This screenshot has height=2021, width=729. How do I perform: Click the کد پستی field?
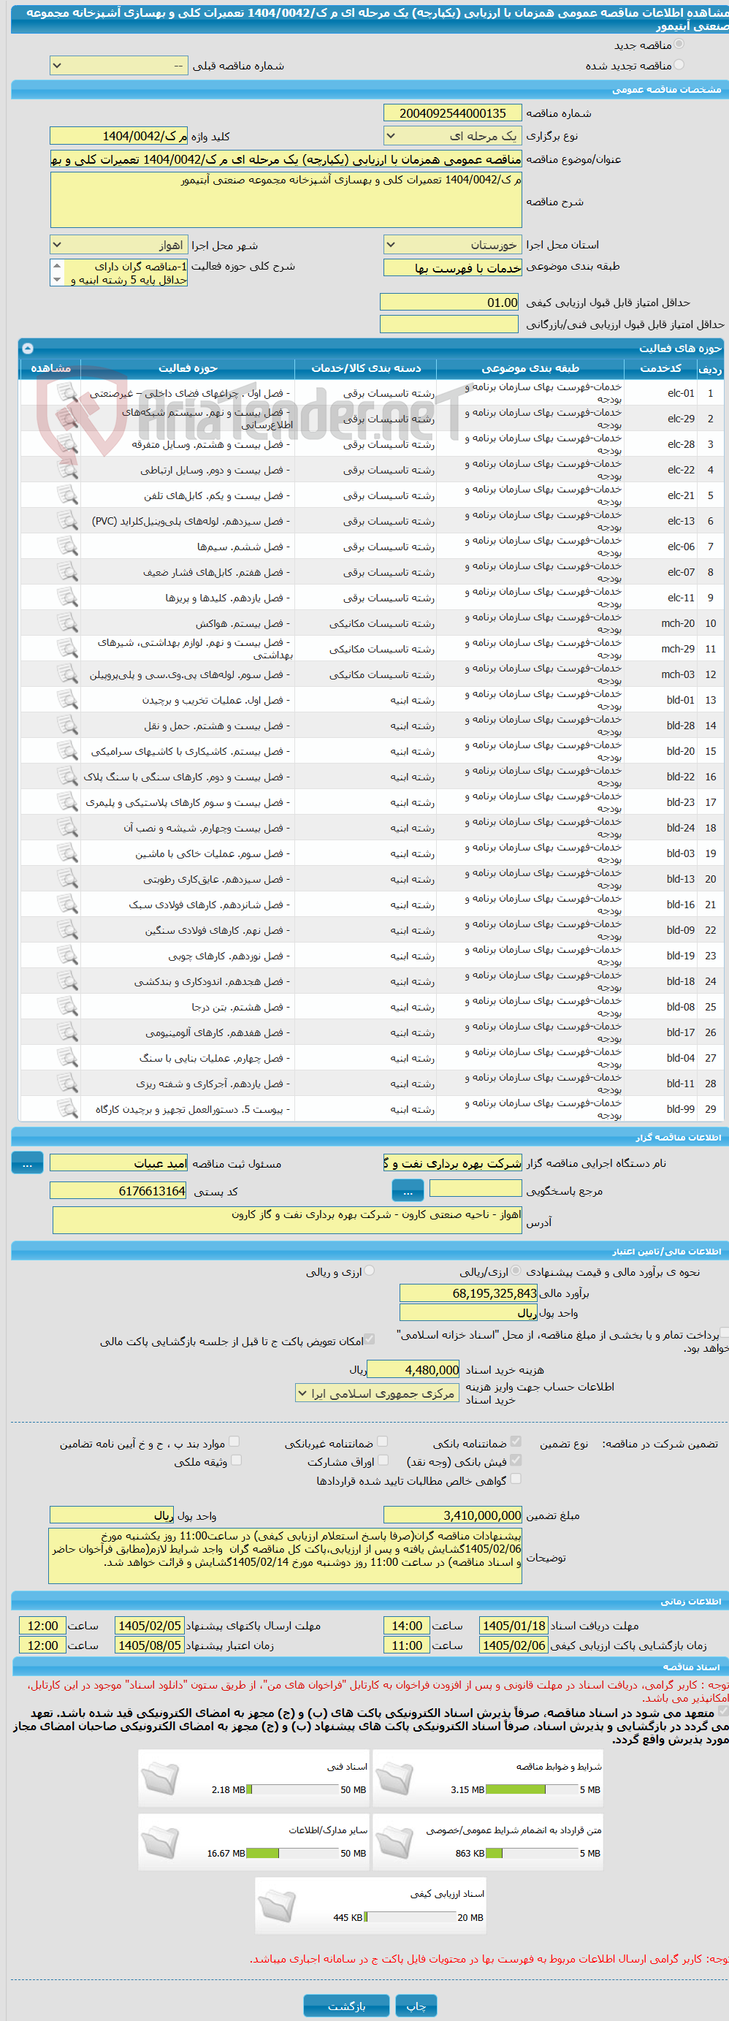point(118,1191)
